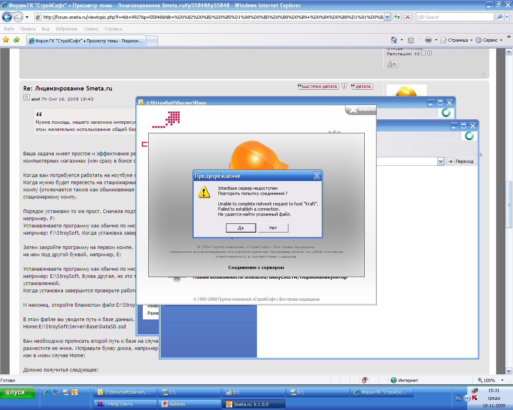Click the RSS feeds icon
Viewport: 513px width, 410px height.
pyautogui.click(x=411, y=40)
